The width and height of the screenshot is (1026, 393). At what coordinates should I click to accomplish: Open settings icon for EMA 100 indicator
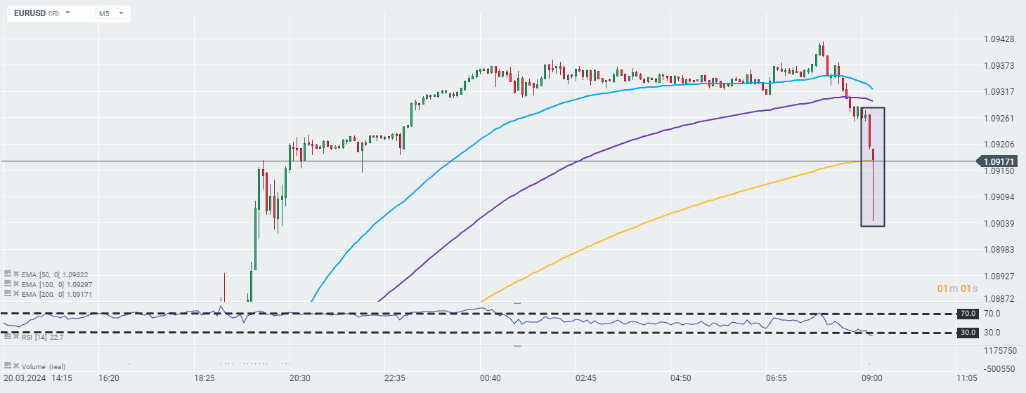pyautogui.click(x=7, y=284)
